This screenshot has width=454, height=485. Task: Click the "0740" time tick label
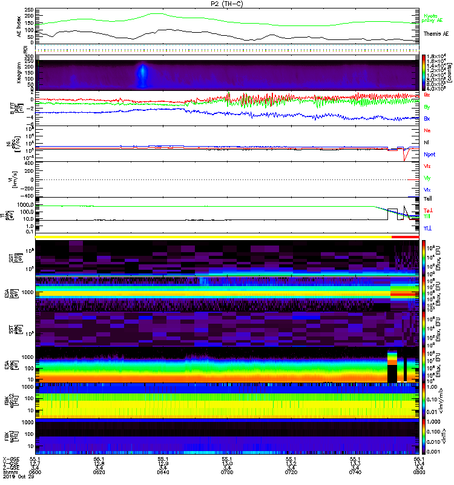pos(355,472)
